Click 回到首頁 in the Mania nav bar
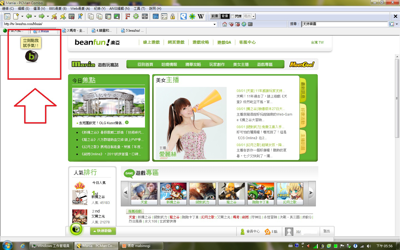Image resolution: width=400 pixels, height=250 pixels. [145, 64]
